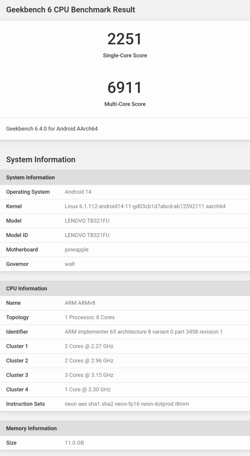Select the single-core score 2251
250x456 pixels.
click(125, 39)
